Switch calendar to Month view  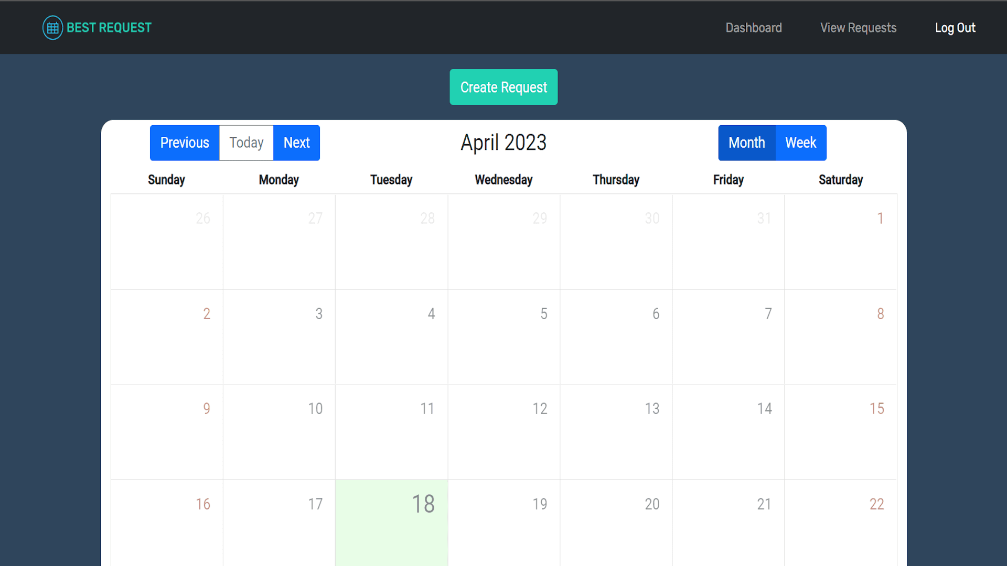click(746, 143)
